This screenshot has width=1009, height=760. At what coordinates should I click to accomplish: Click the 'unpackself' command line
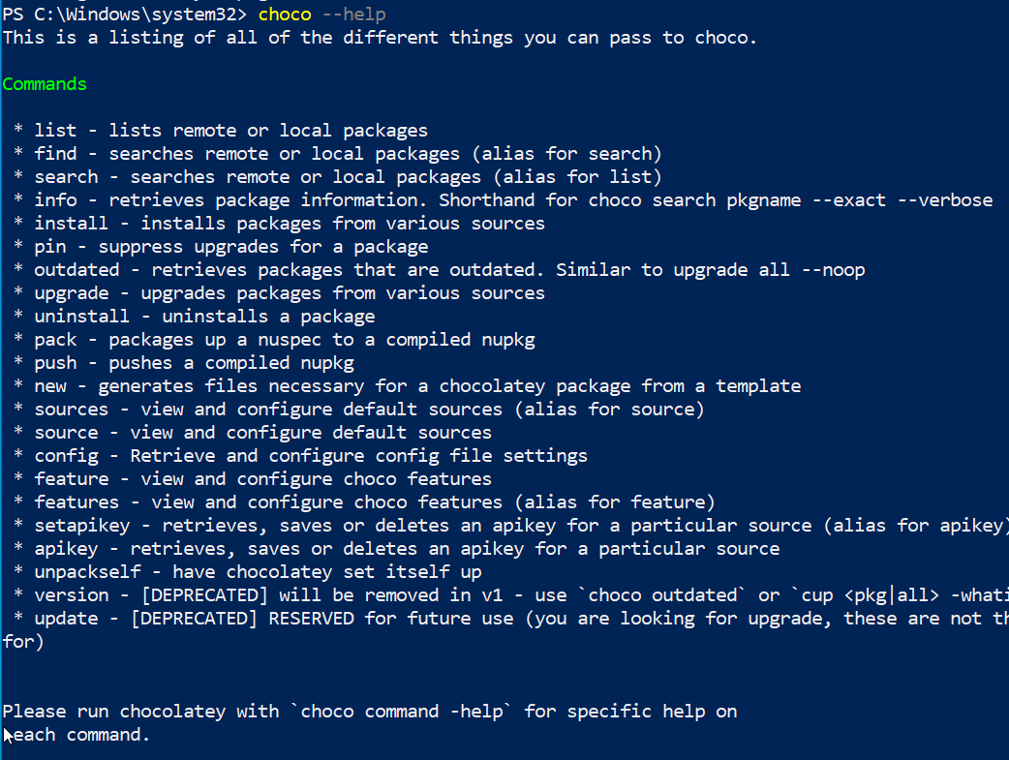[248, 572]
